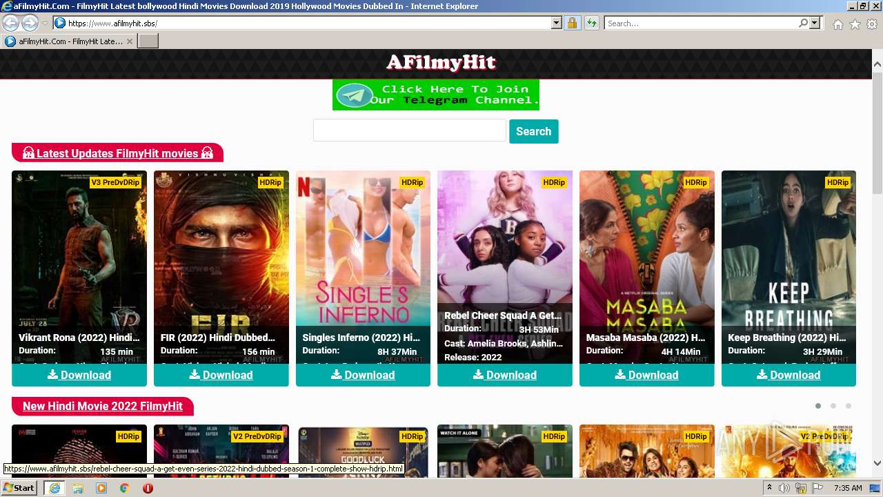883x497 pixels.
Task: Show hidden system tray icons
Action: 769,488
